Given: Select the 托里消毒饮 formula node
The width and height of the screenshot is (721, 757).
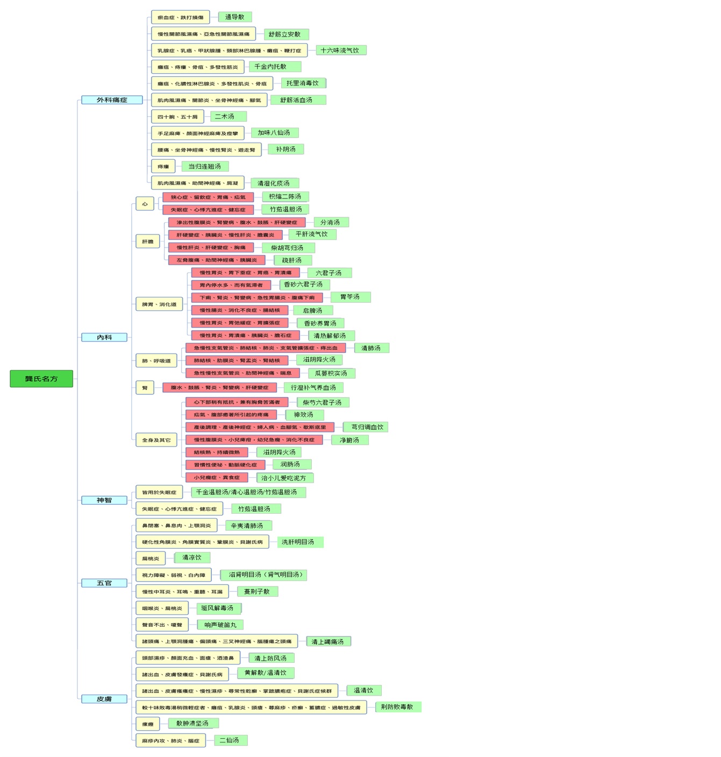Looking at the screenshot, I should click(303, 83).
